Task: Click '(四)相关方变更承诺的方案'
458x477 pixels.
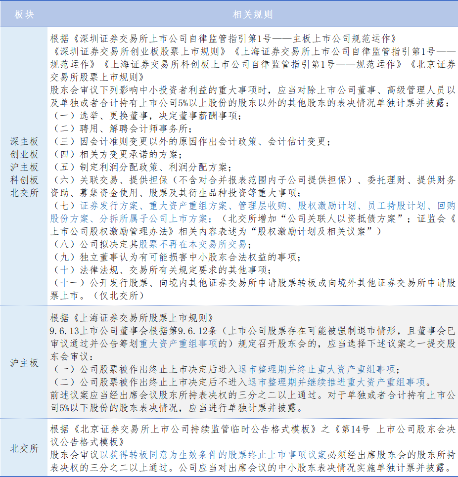Action: [x=117, y=154]
